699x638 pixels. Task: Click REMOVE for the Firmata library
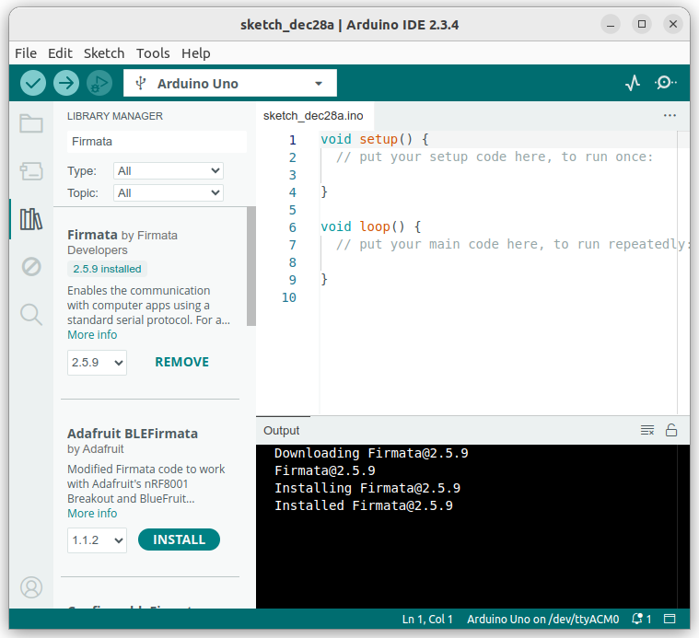[181, 362]
